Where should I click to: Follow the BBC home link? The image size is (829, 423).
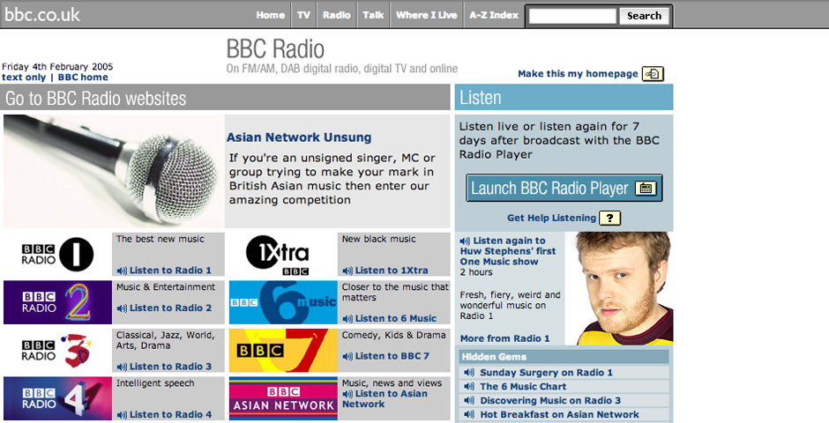click(83, 77)
